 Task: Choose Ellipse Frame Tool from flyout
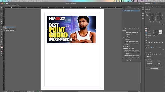10,29
